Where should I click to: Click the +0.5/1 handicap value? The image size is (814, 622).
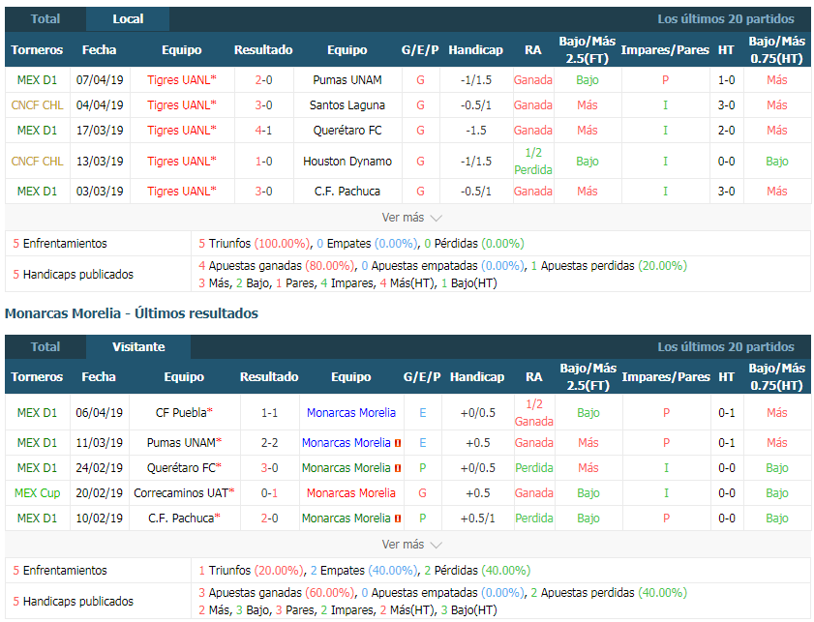tap(477, 518)
